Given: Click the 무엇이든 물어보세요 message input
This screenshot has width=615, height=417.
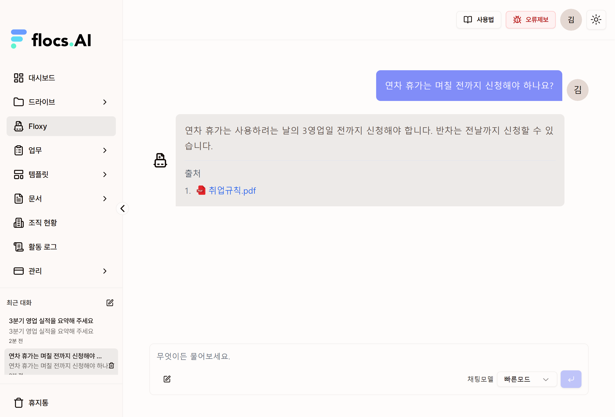Looking at the screenshot, I should coord(369,356).
